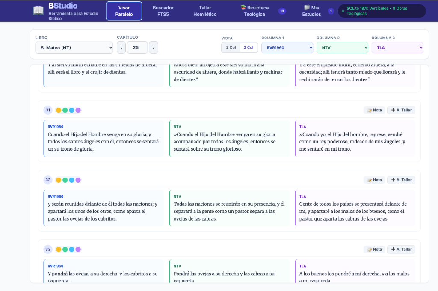Open the Taller Homilético tab
This screenshot has height=291, width=438.
(x=205, y=11)
